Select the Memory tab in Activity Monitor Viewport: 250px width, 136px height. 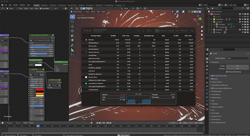click(163, 31)
